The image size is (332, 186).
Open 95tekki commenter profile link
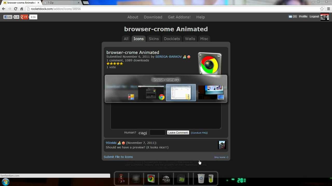(111, 143)
